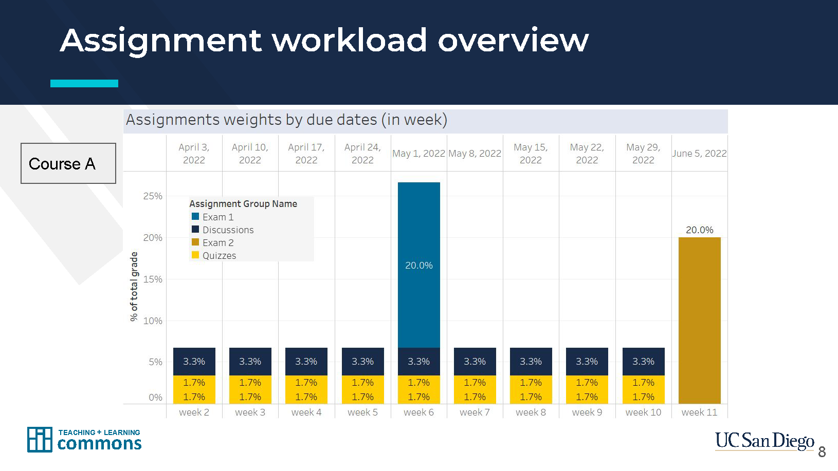Select the 3.3% Discussions segment in week 4
Viewport: 838px width, 471px height.
click(306, 362)
